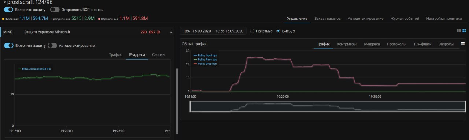Toggle 'Policy Drop bps' legend series
Viewport: 469px width, 140px height.
(205, 64)
